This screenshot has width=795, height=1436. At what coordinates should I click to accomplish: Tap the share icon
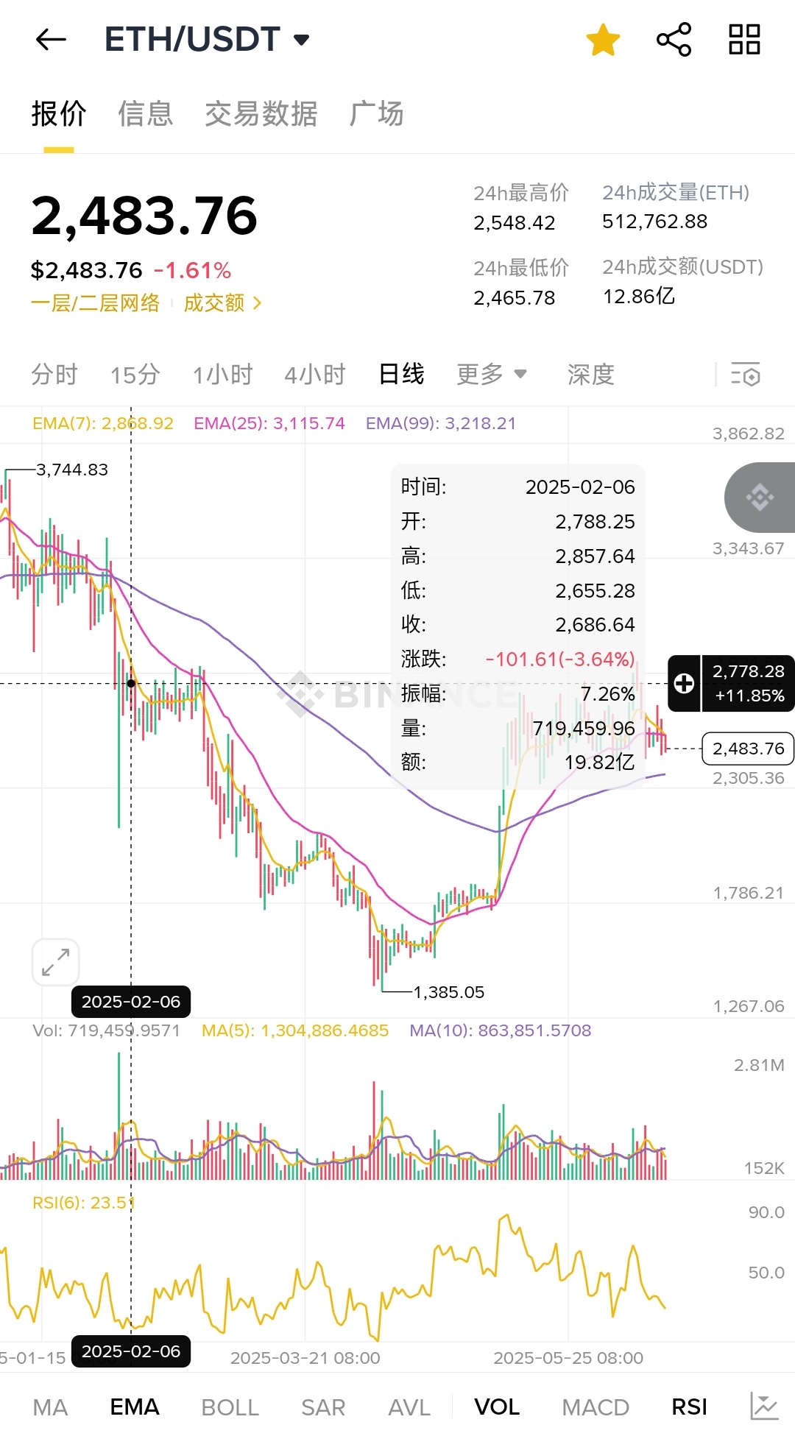point(674,40)
